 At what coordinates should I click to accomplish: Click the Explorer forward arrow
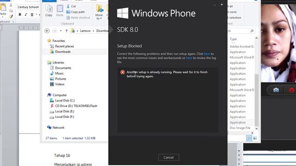tap(55, 31)
